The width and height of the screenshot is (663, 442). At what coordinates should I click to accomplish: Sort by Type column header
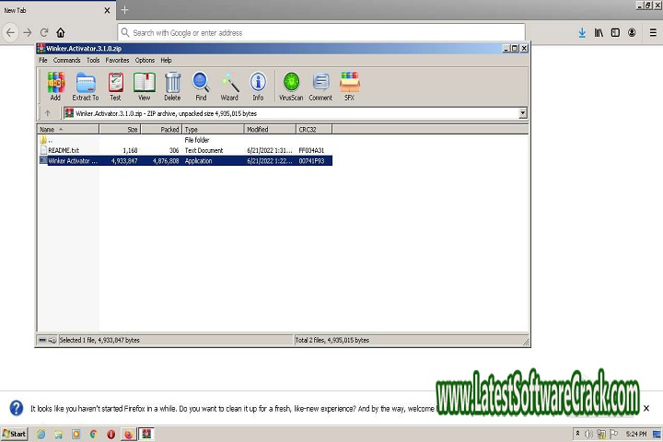213,130
